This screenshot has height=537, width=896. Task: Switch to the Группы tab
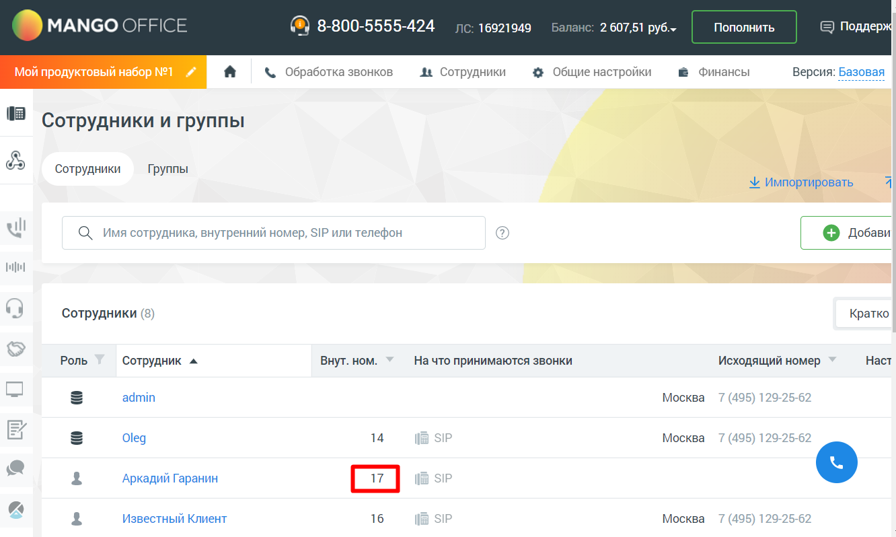coord(168,169)
